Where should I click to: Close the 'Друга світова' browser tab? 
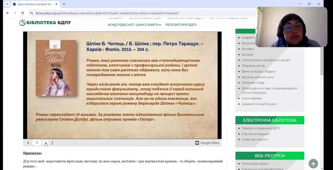[x=56, y=4]
